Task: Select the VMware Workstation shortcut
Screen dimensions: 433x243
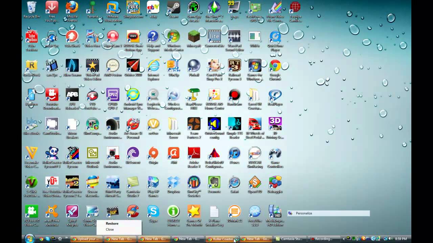Action: click(x=113, y=12)
